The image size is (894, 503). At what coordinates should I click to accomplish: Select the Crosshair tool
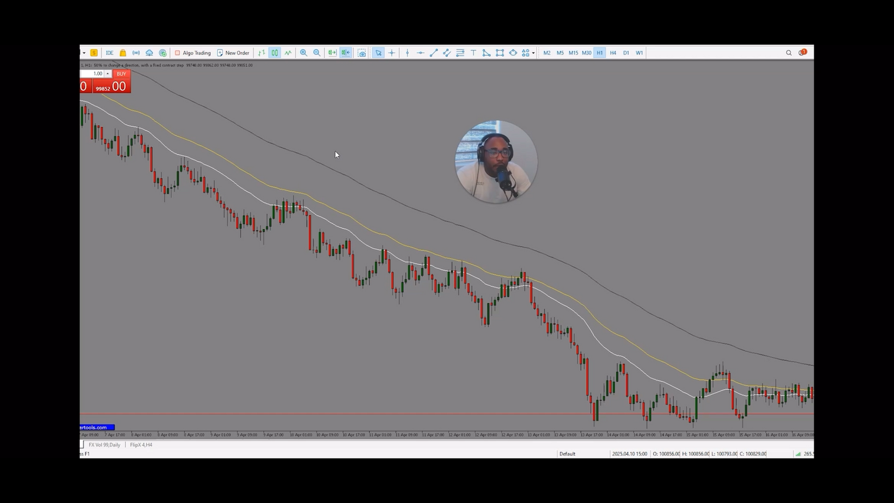[391, 53]
